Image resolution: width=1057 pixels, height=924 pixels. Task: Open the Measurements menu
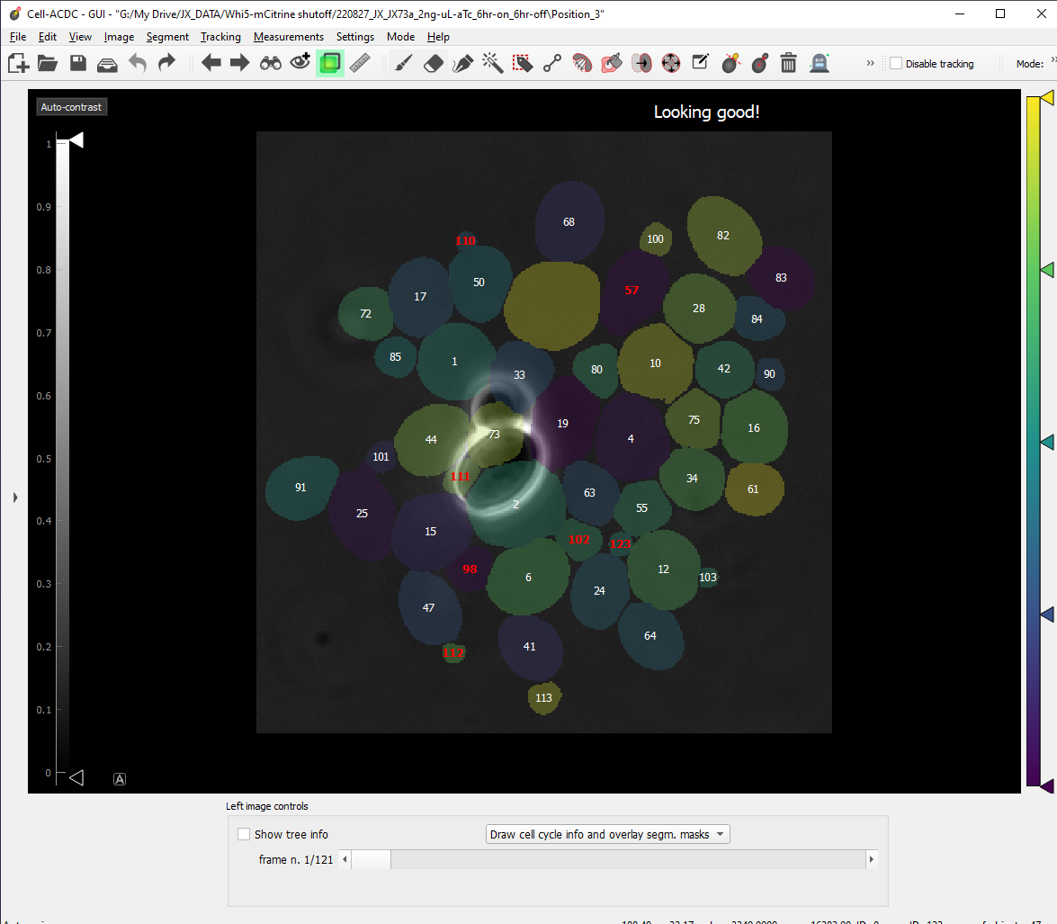tap(288, 37)
